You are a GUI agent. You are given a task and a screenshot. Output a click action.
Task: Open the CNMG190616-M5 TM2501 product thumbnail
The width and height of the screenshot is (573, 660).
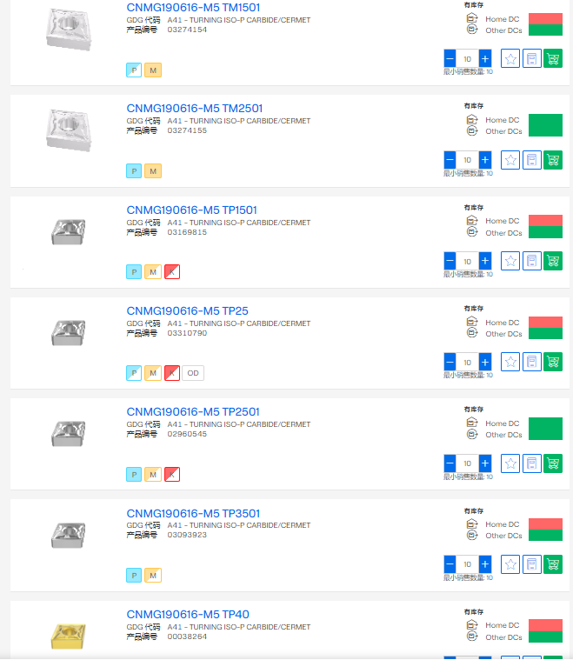(x=68, y=130)
